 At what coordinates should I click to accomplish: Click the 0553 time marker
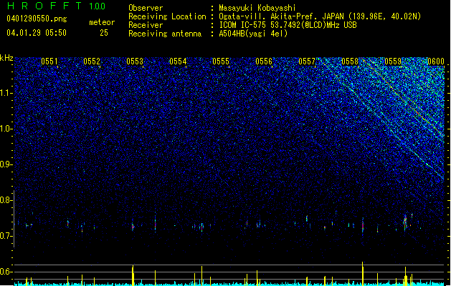pyautogui.click(x=135, y=61)
